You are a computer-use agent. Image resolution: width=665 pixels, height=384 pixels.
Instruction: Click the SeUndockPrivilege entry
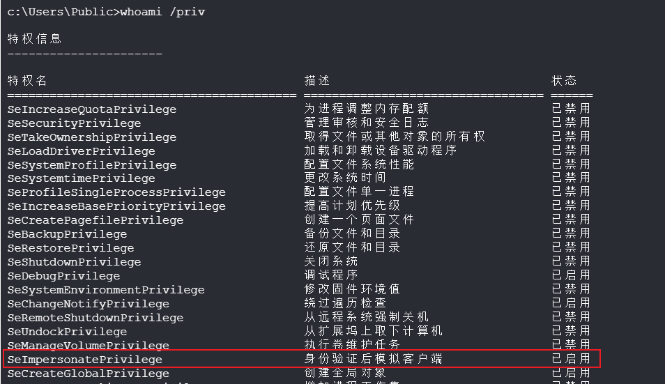[x=67, y=332]
